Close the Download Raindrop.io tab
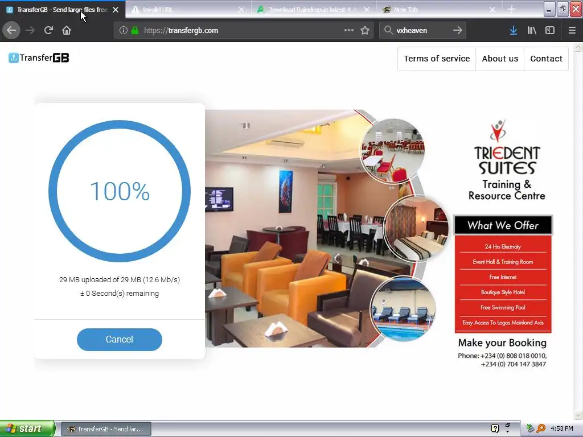The height and width of the screenshot is (437, 583). point(367,10)
